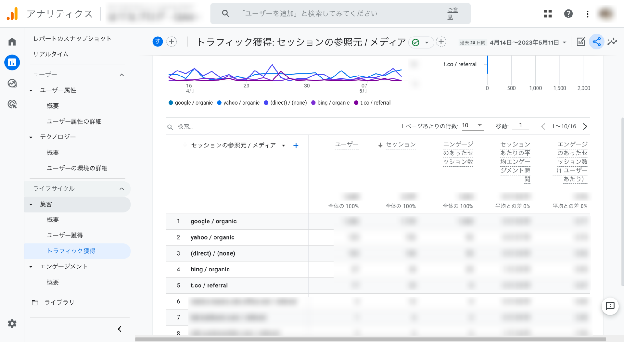Open the Explore icon in left rail
624x342 pixels.
[x=12, y=83]
